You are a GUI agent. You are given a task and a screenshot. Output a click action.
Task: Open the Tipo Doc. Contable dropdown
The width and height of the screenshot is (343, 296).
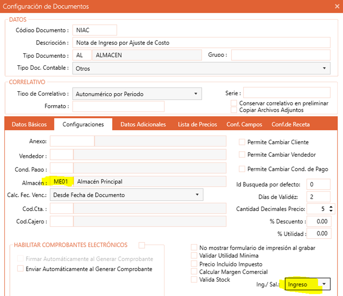click(324, 68)
